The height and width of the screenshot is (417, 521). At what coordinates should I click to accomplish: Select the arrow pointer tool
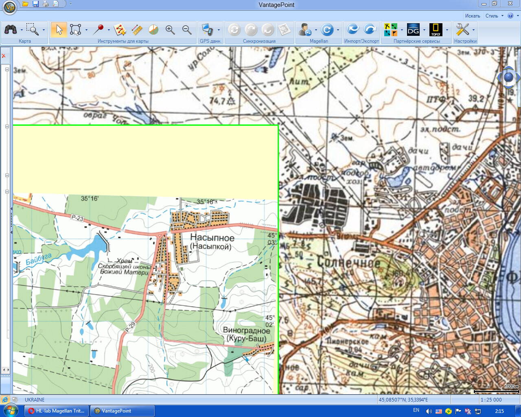coord(59,30)
